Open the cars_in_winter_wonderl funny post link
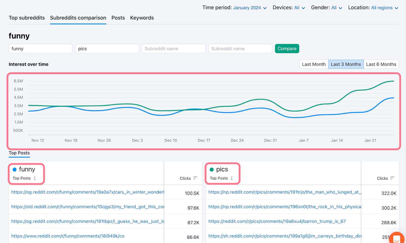 click(x=88, y=192)
